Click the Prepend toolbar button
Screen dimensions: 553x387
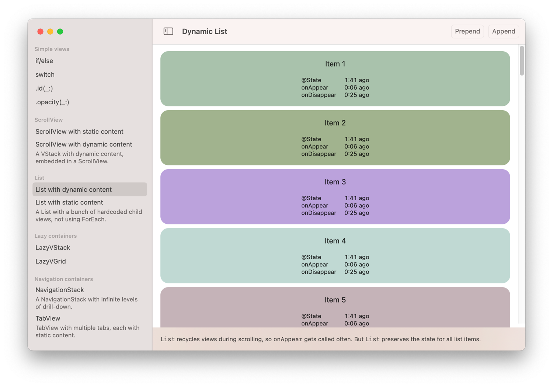tap(467, 31)
